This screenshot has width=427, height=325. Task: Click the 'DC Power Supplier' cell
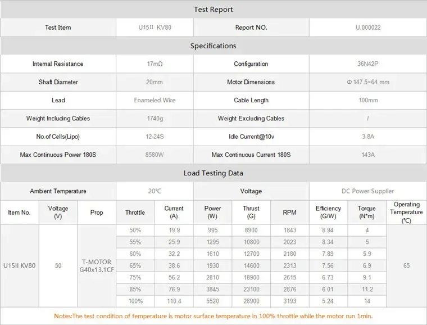(x=367, y=191)
